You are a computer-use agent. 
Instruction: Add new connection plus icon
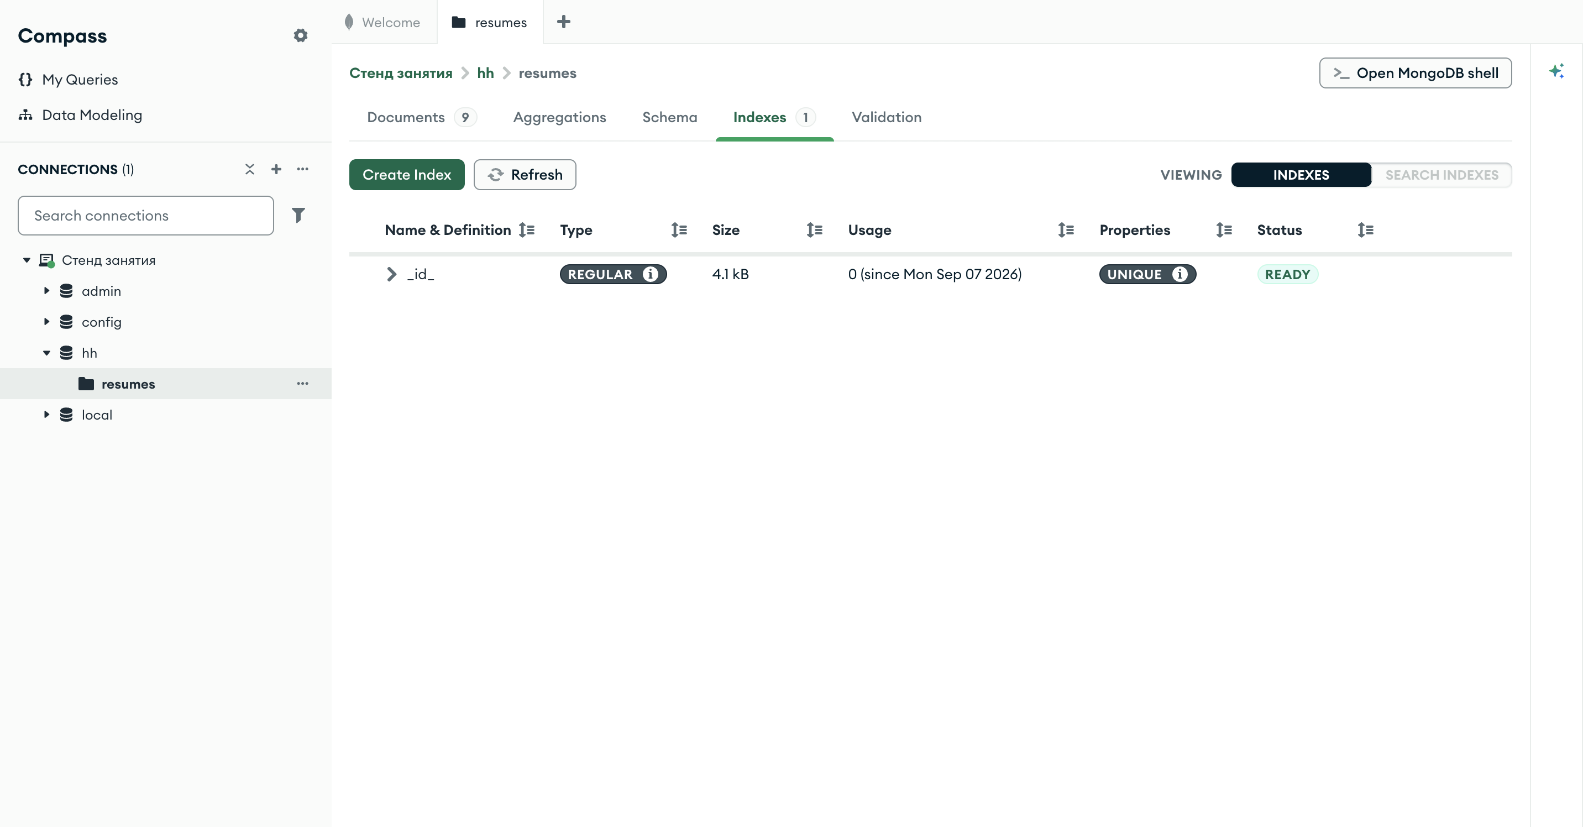276,169
